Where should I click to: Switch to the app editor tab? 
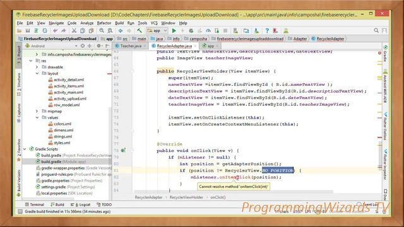[210, 46]
